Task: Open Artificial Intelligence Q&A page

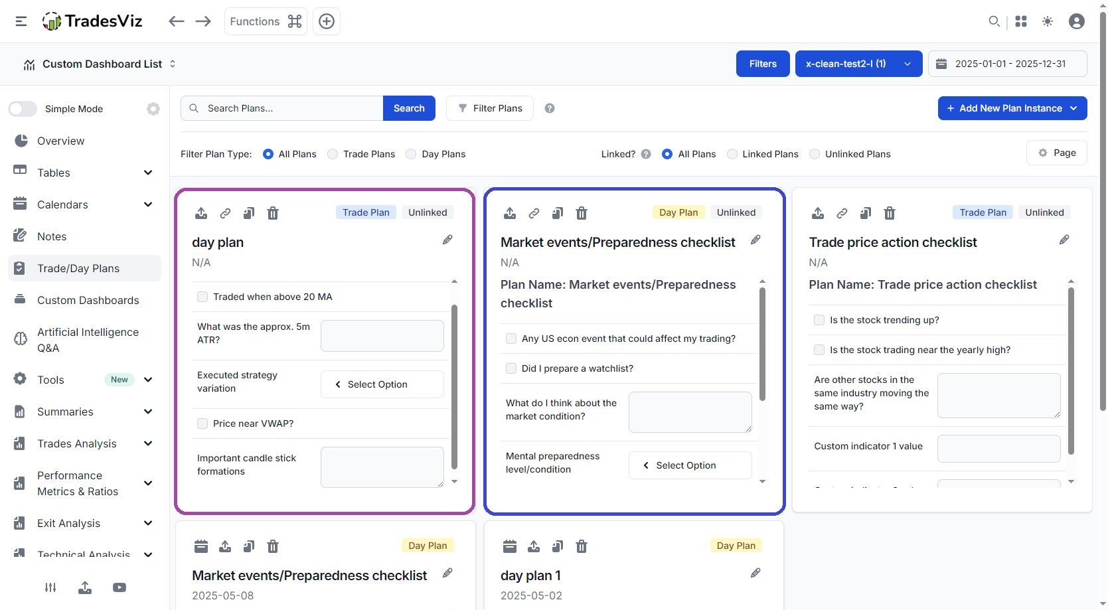Action: click(84, 340)
